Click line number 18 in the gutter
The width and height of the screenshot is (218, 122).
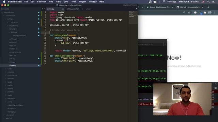coord(45,56)
